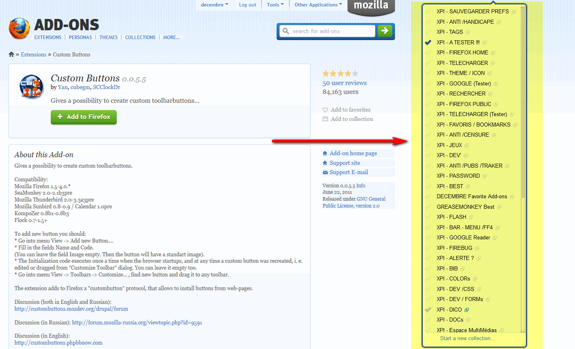Open external link icon for XPI - FIREFOX HOME

[x=493, y=53]
